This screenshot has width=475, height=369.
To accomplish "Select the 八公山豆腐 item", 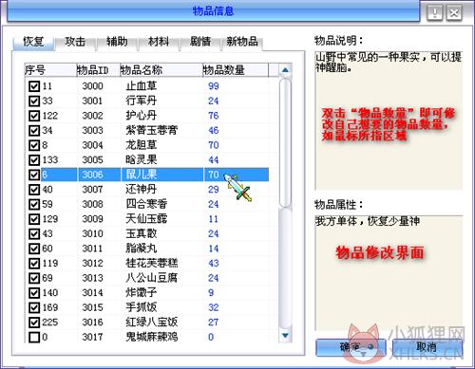I will [x=152, y=278].
